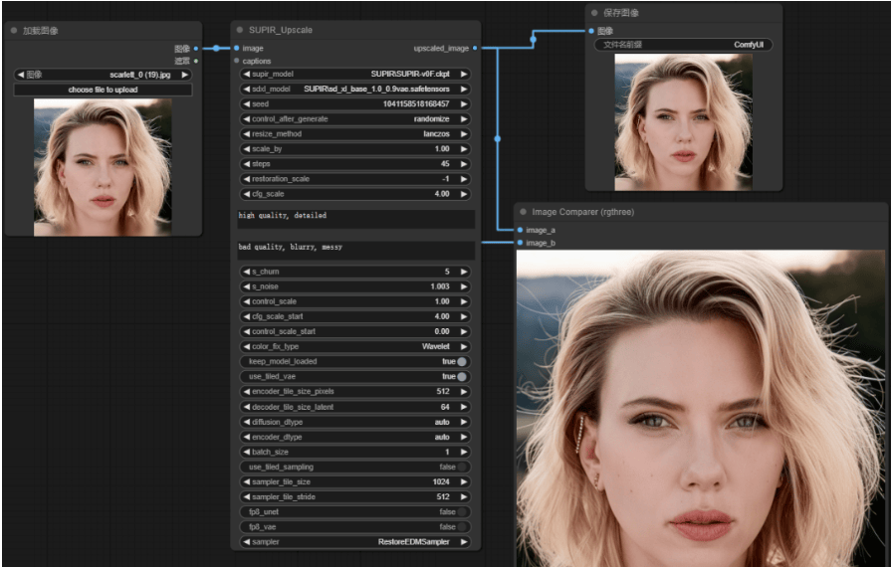
Task: Collapse the 保存图像 node using its title dot
Action: click(594, 13)
